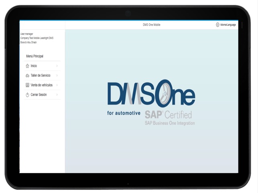Click the icon beside Venta de vehículos
Image resolution: width=258 pixels, height=193 pixels.
coord(27,85)
